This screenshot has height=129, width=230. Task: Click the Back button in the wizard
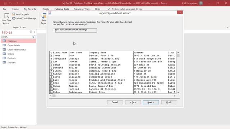(x=133, y=102)
